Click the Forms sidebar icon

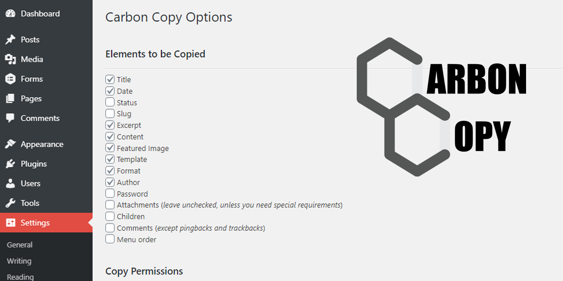pyautogui.click(x=10, y=79)
